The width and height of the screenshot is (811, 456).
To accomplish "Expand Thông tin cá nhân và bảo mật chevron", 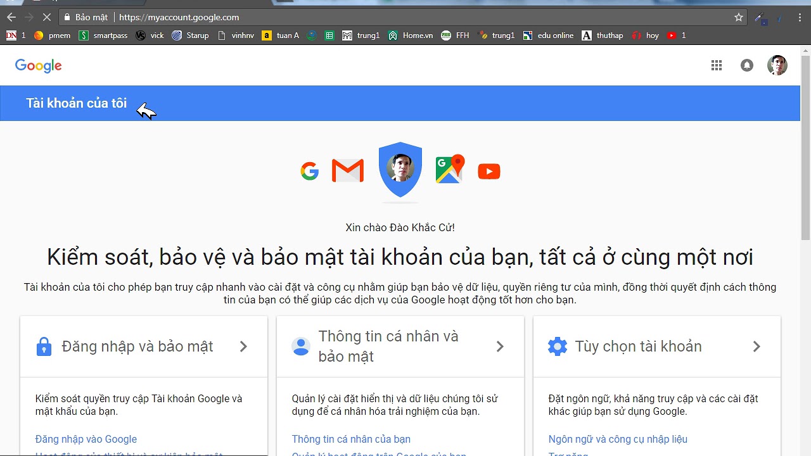I will (500, 346).
